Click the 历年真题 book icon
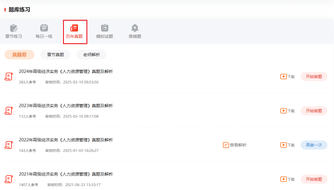Image resolution: width=334 pixels, height=190 pixels. point(74,28)
